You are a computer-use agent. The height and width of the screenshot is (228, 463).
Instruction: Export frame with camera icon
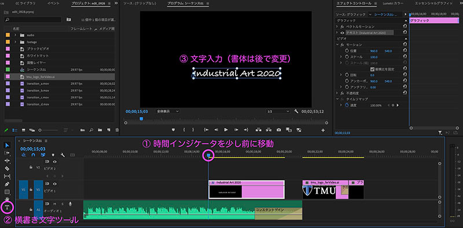279,130
